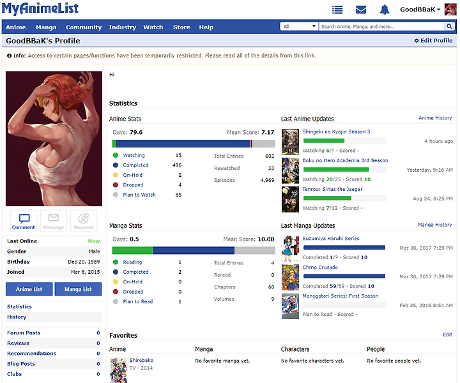Open the Clubs link
Viewport: 460px width, 383px height.
point(14,374)
